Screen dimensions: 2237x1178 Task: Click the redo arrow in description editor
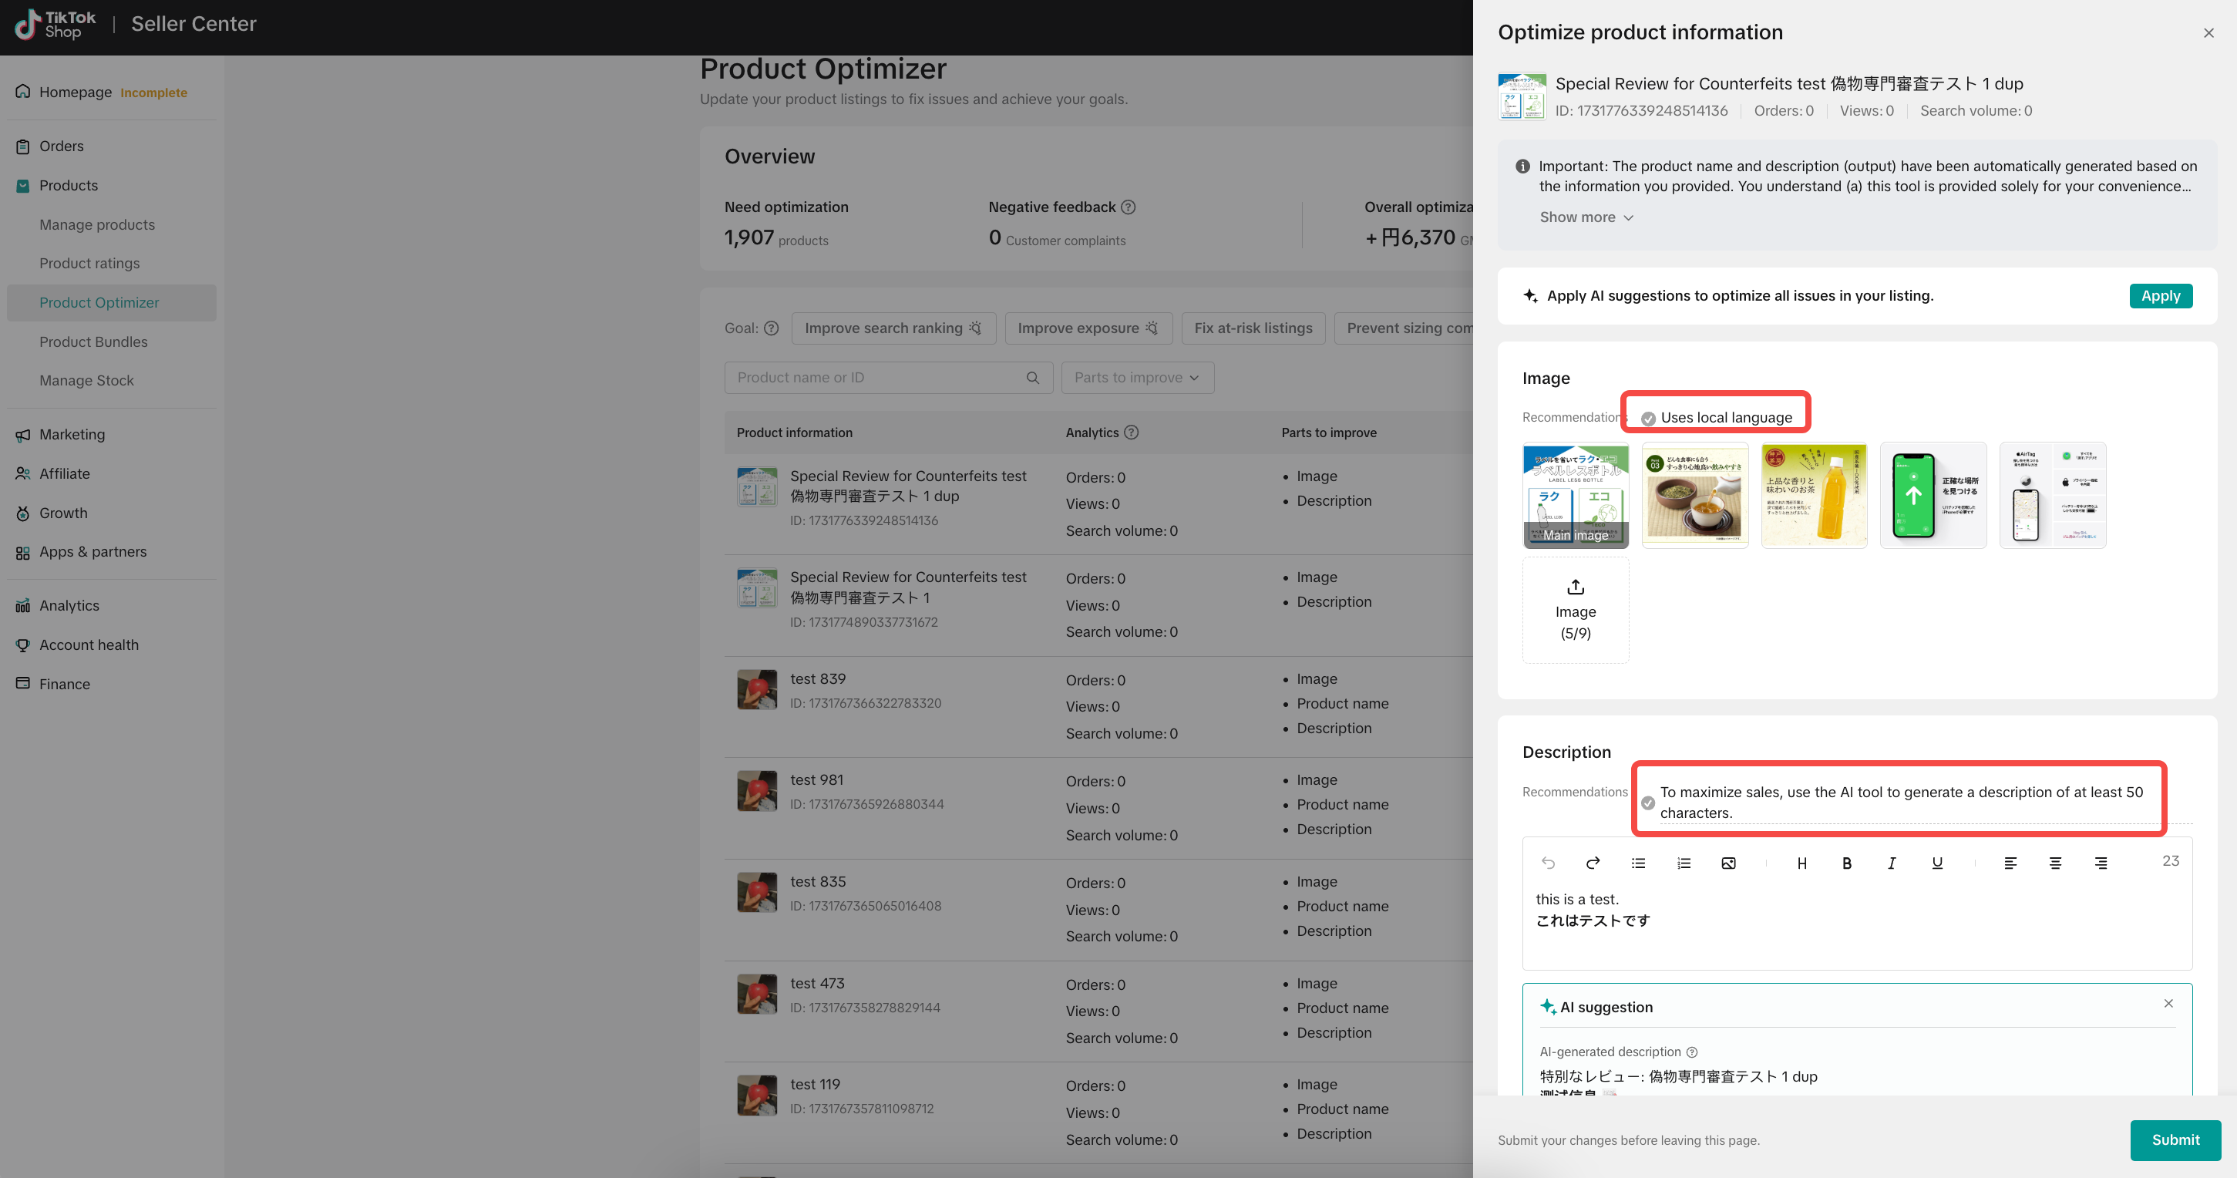[1593, 863]
